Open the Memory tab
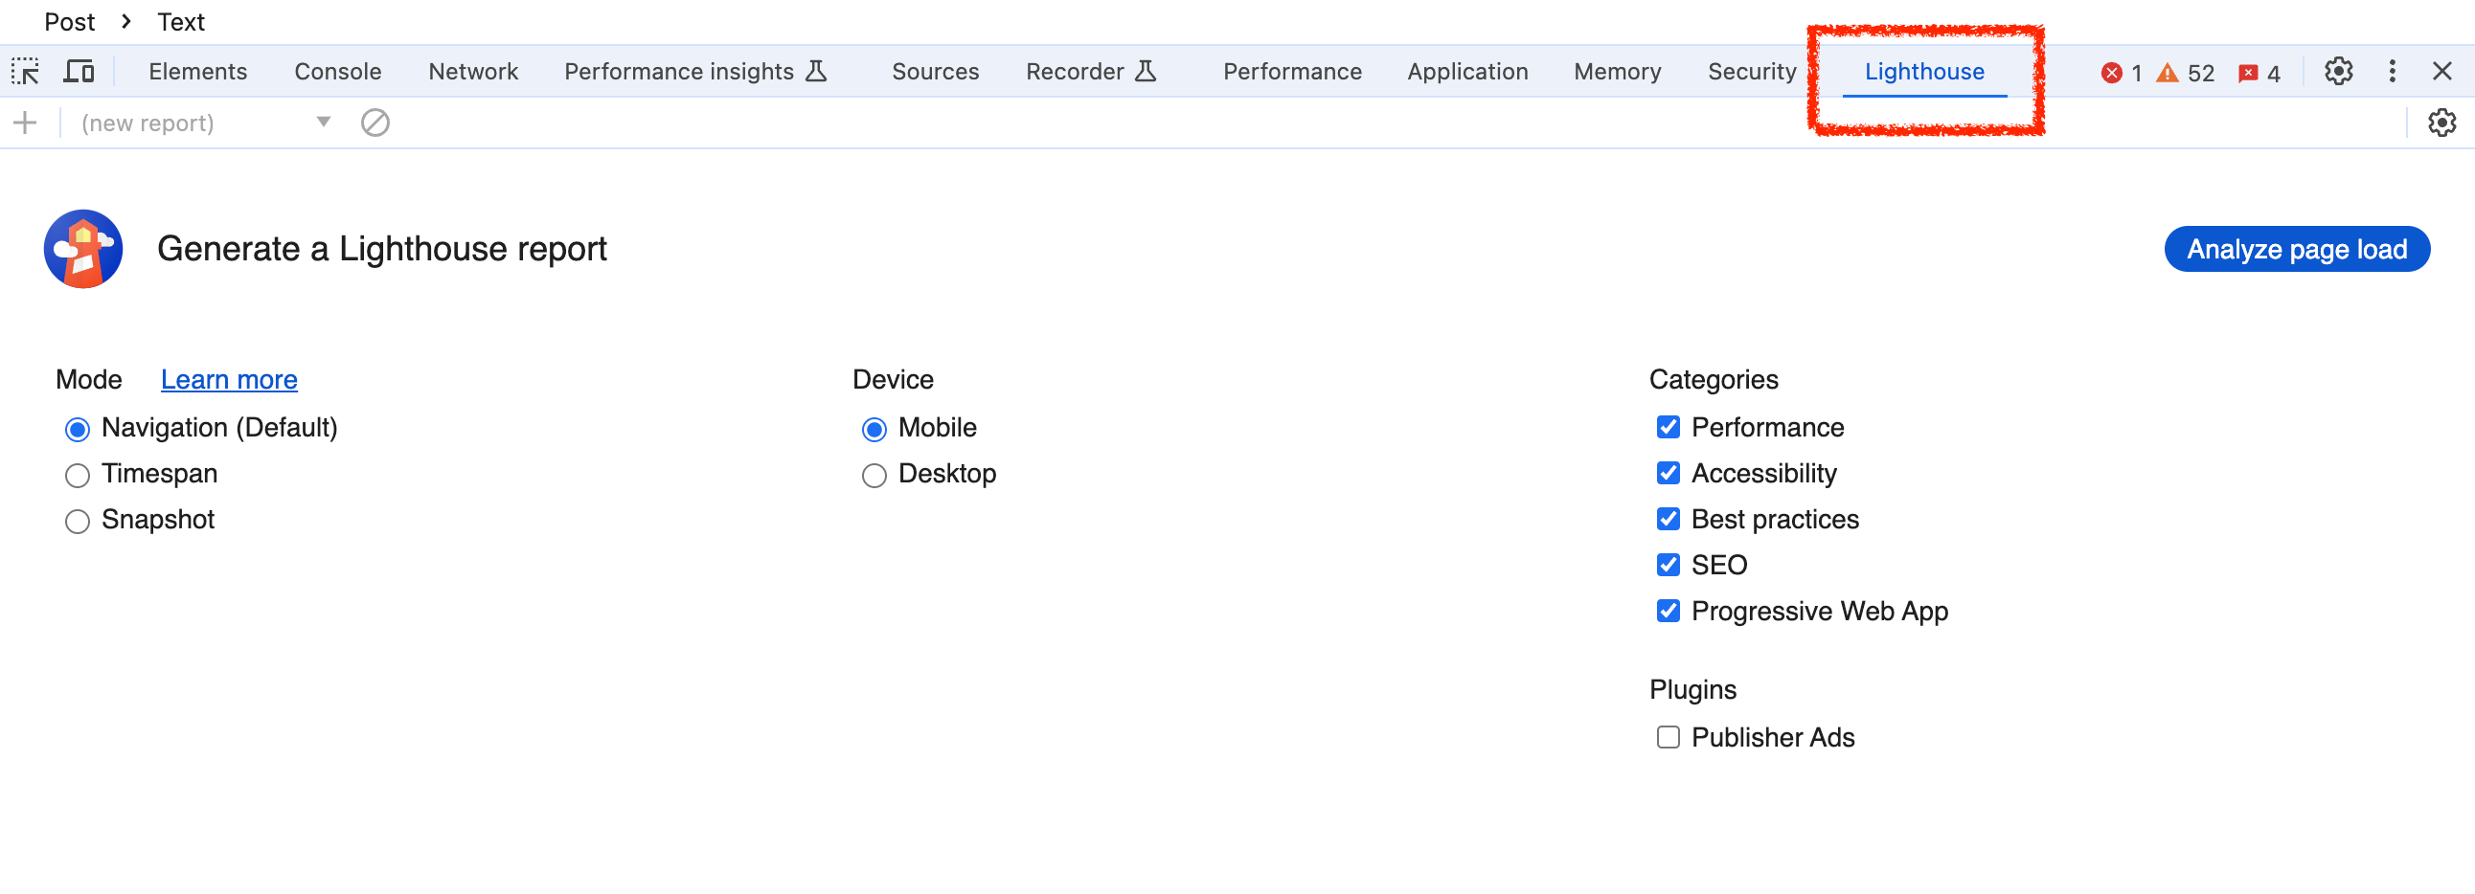Screen dimensions: 2475x894 (1617, 72)
